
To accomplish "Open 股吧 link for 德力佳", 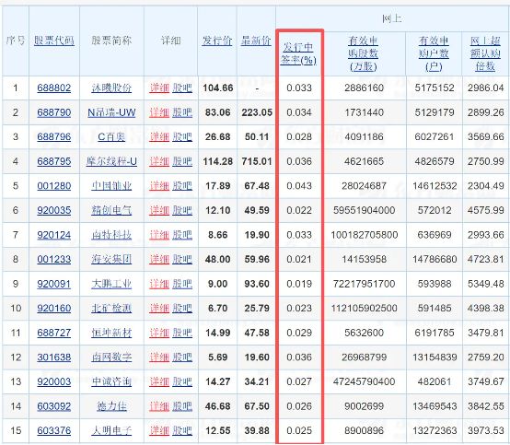I will coord(182,406).
